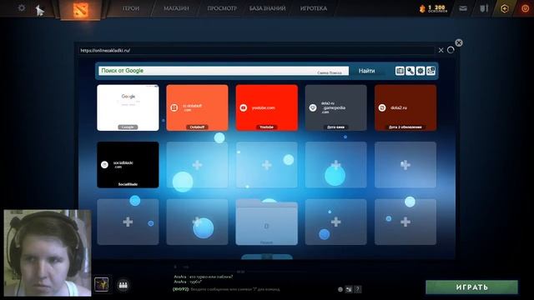Click the golden Dota Plus hexagon icon
The width and height of the screenshot is (534, 300).
coord(505,8)
